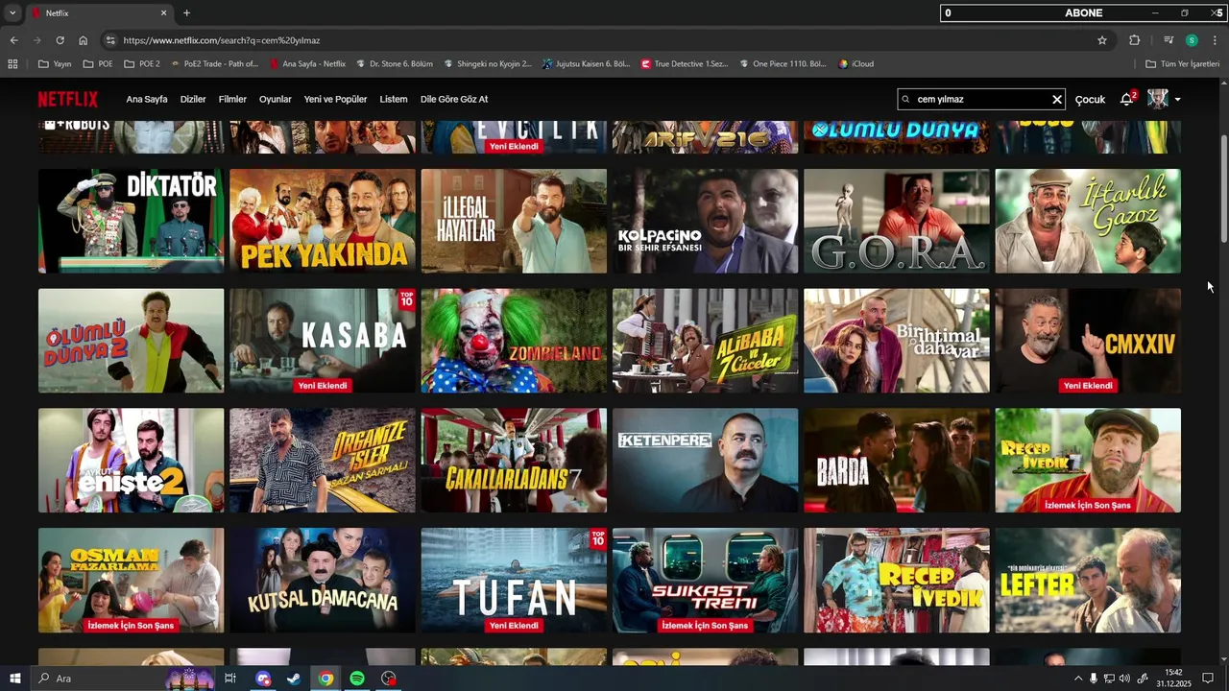
Task: Close the Netflix tab
Action: [x=163, y=13]
